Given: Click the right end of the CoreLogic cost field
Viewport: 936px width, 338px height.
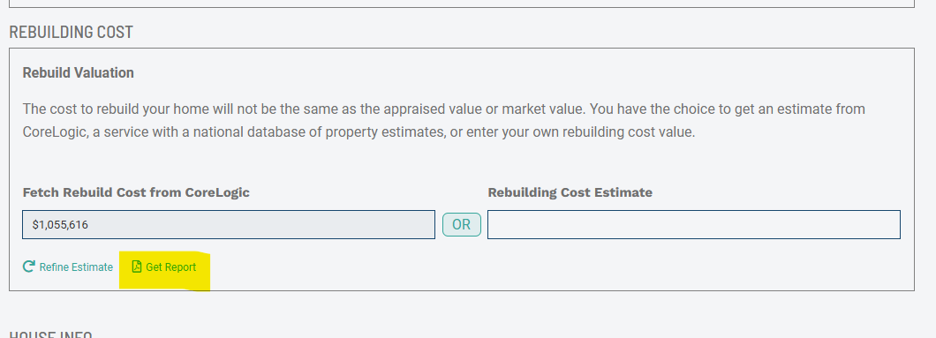Looking at the screenshot, I should pyautogui.click(x=424, y=225).
